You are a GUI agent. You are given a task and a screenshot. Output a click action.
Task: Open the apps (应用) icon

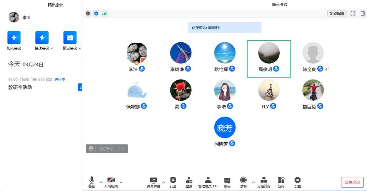281,180
